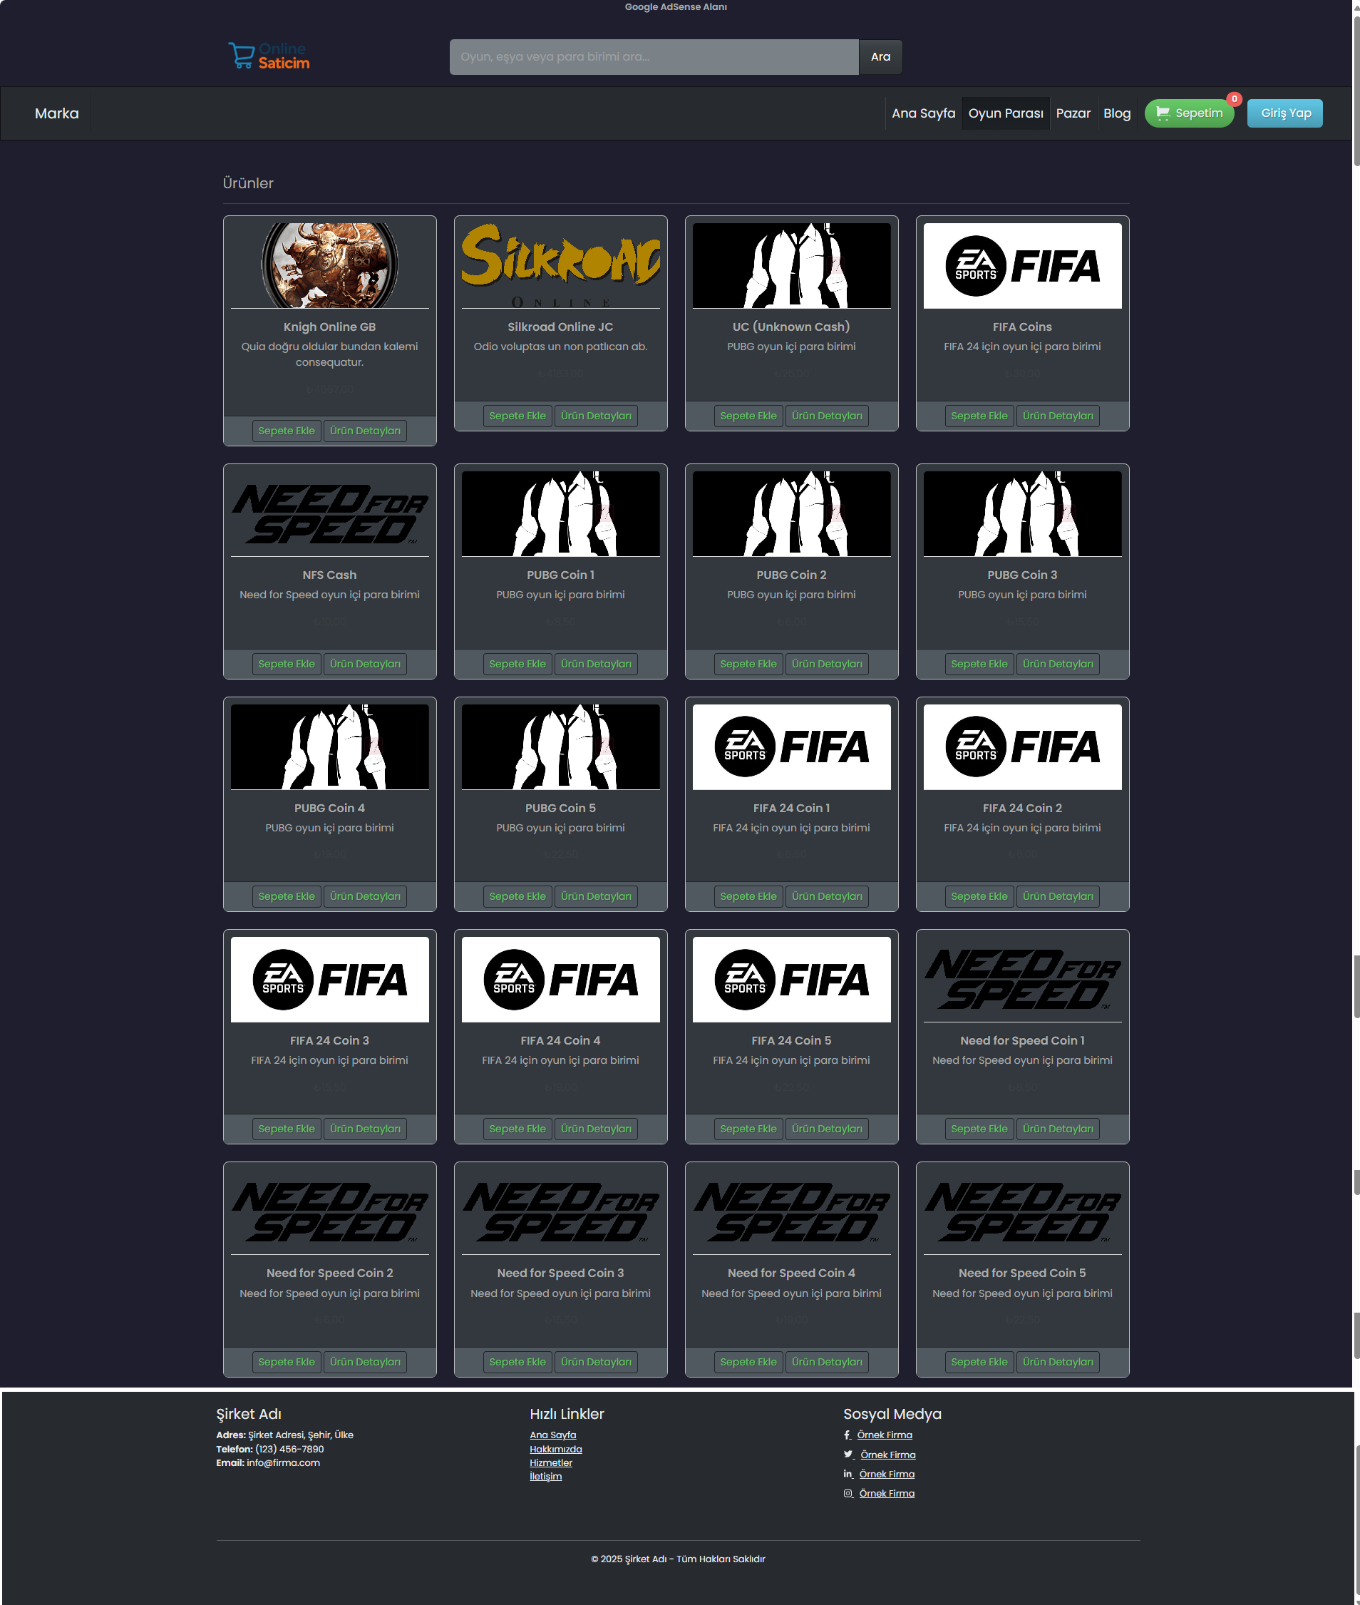Add Need for Speed Coin 2 to cart

[x=287, y=1362]
